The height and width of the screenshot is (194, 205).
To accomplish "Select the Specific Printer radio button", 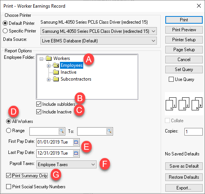I will [5, 31].
